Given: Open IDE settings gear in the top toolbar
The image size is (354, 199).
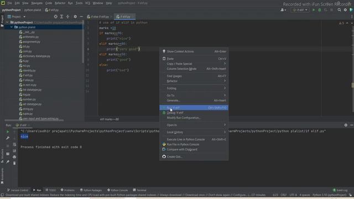Looking at the screenshot, I should tap(345, 10).
